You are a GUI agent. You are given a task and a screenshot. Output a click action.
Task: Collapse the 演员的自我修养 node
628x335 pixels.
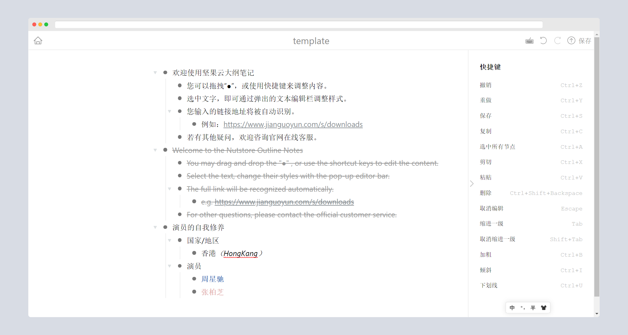155,227
